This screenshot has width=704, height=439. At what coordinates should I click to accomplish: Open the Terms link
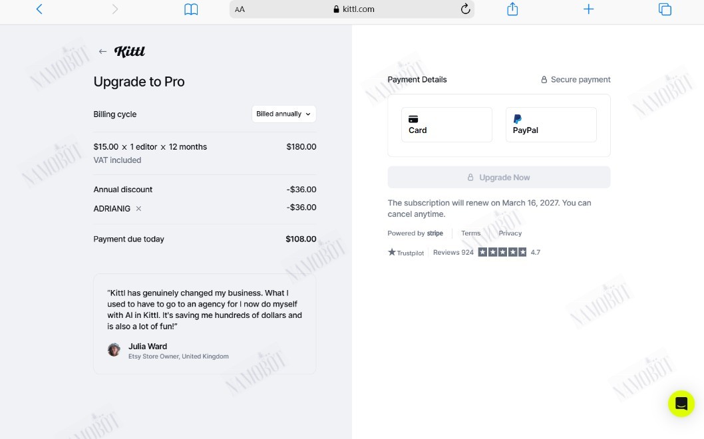point(470,233)
